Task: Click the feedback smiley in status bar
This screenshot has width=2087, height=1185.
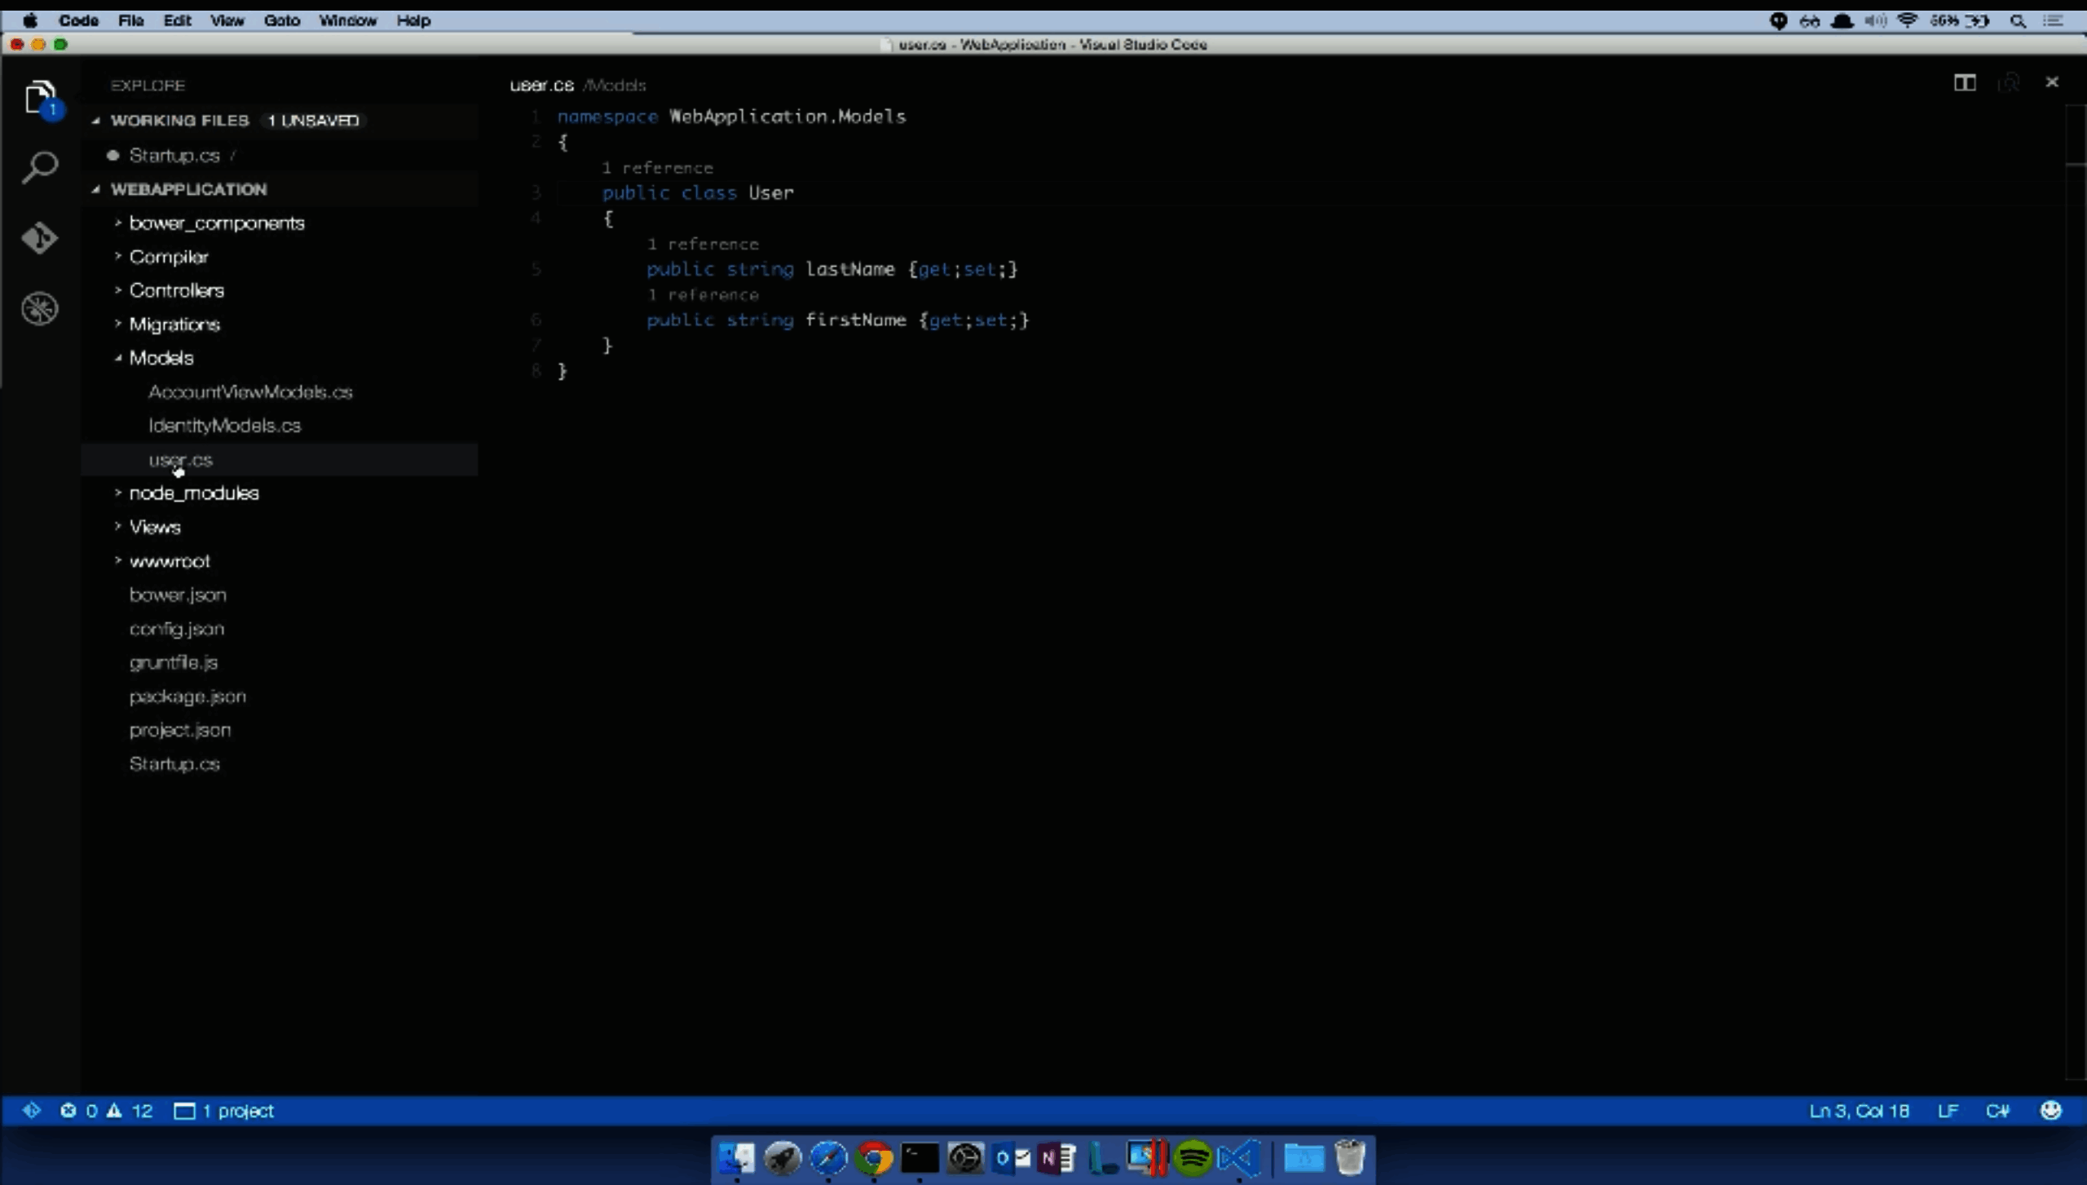Action: click(x=2050, y=1111)
